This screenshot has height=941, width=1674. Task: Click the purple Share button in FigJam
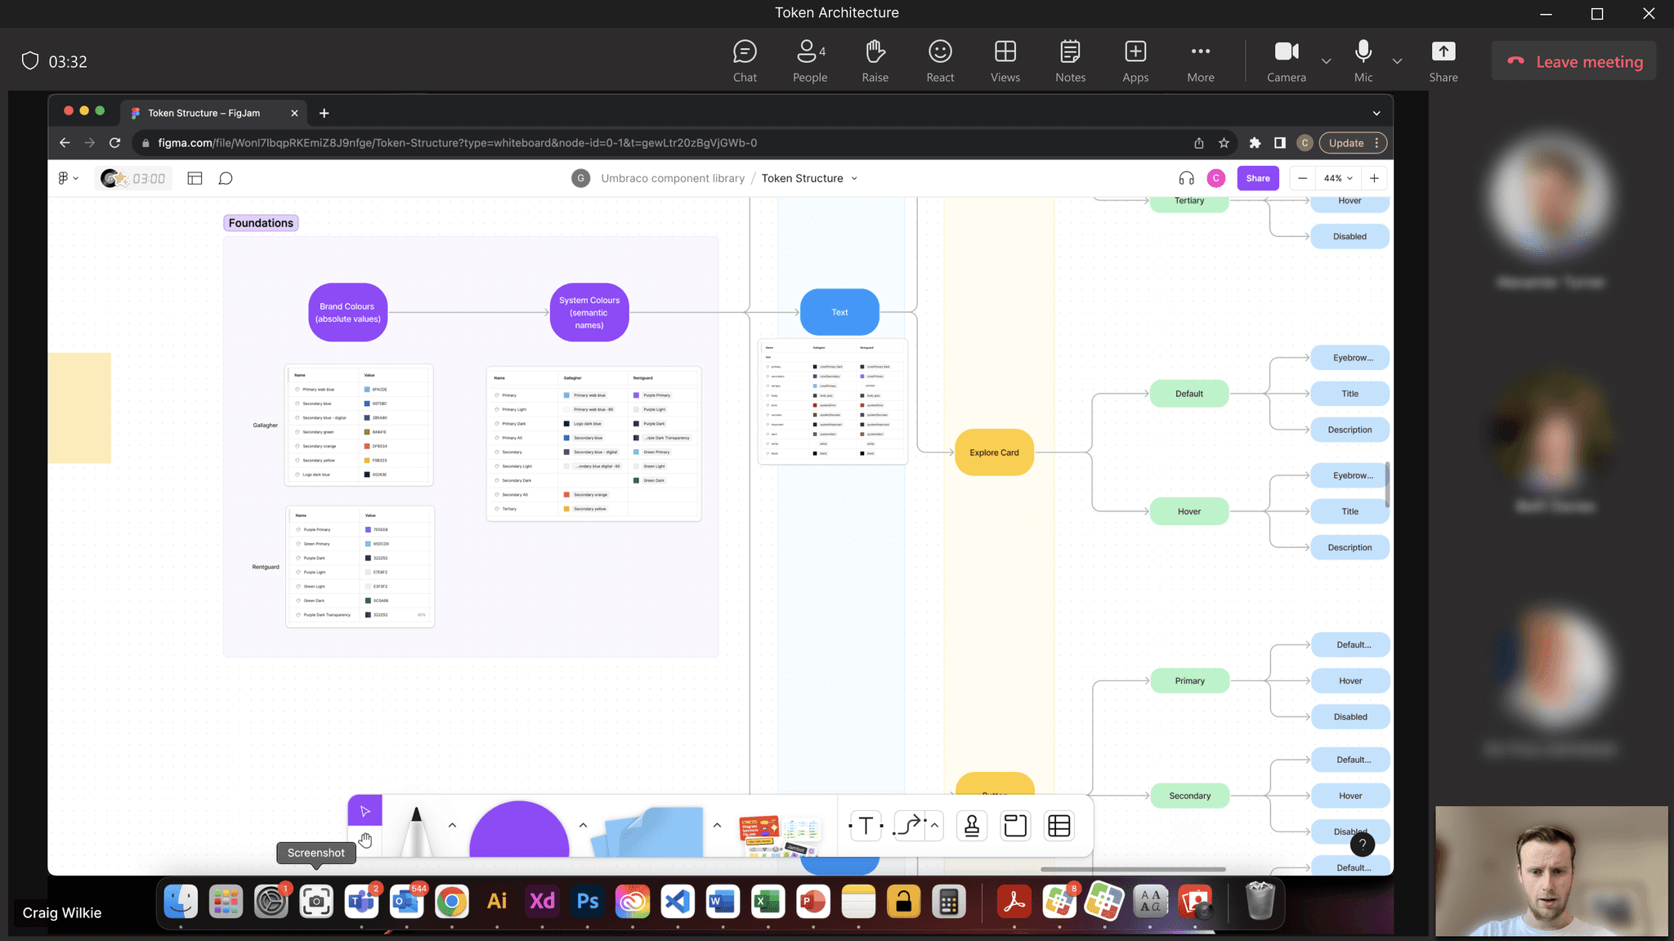[1257, 178]
